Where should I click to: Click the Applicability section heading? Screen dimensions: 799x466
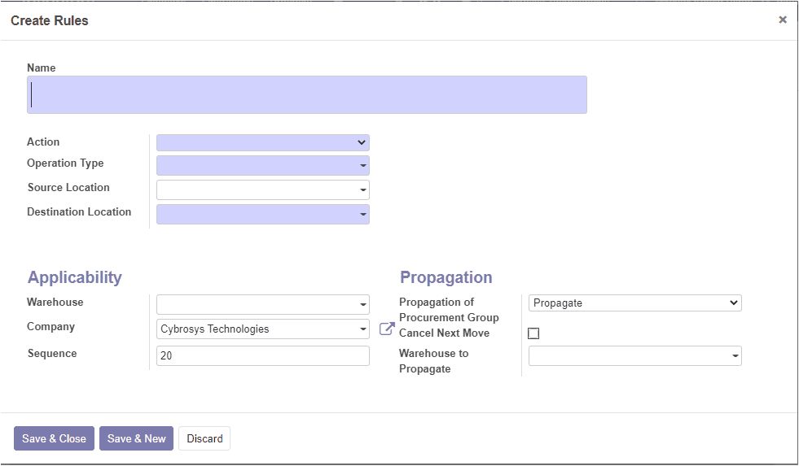pos(74,277)
